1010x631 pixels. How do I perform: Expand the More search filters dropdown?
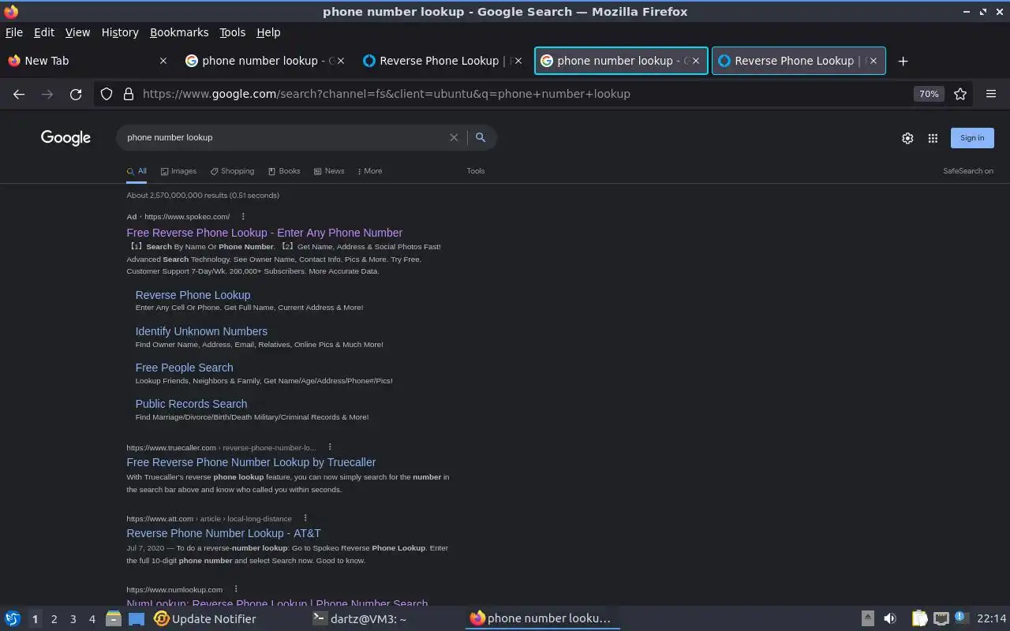pyautogui.click(x=370, y=171)
